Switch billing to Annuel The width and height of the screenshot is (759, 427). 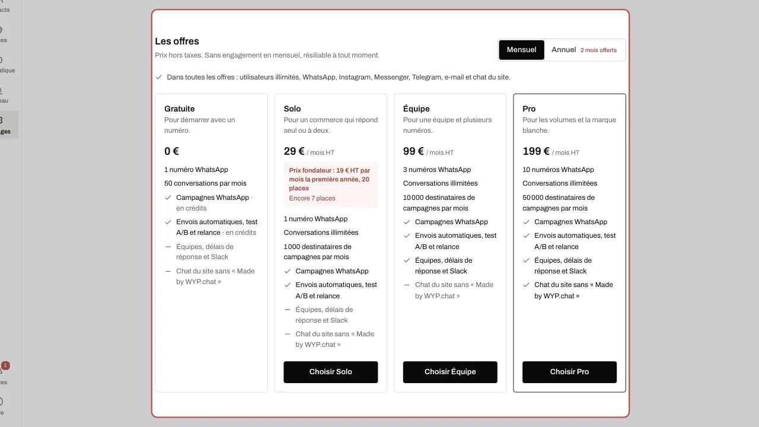coord(563,50)
